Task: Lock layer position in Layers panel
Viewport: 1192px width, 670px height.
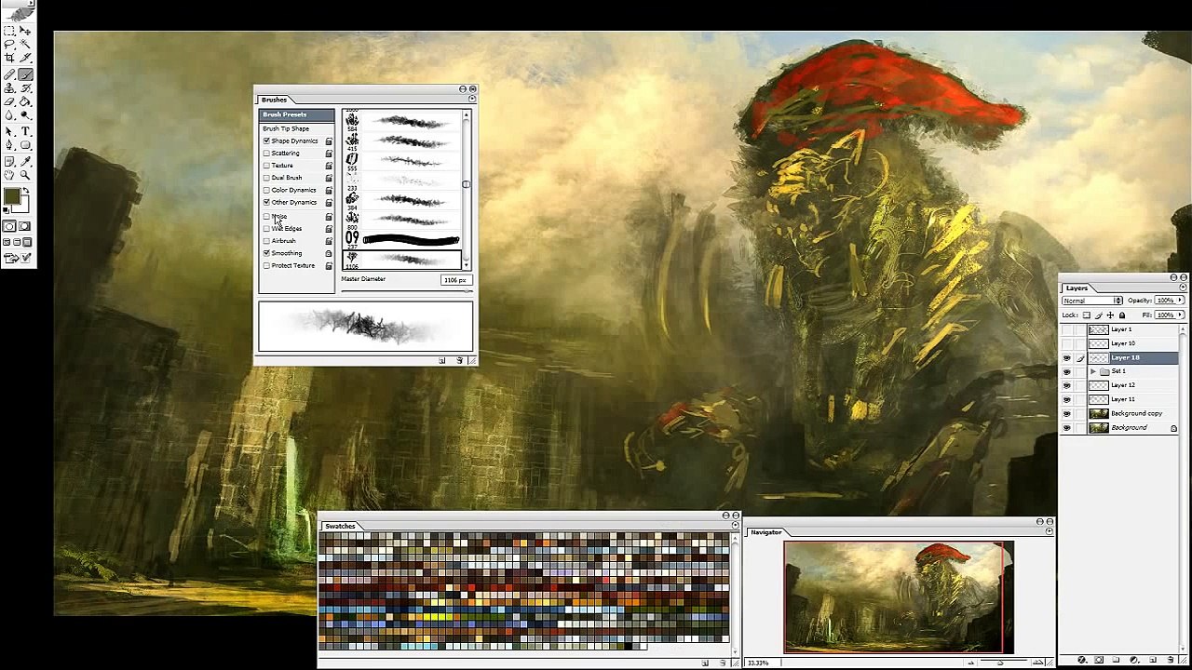Action: (x=1110, y=315)
